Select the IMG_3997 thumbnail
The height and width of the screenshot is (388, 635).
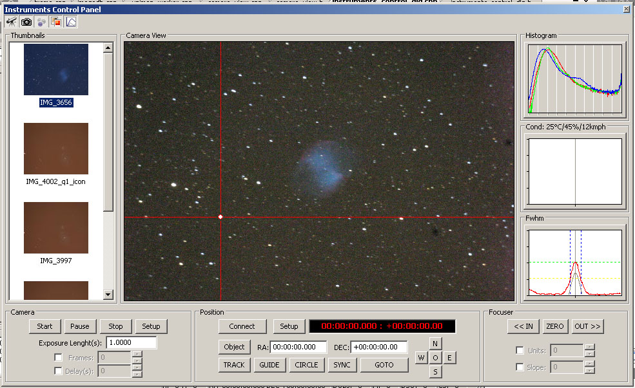(55, 228)
